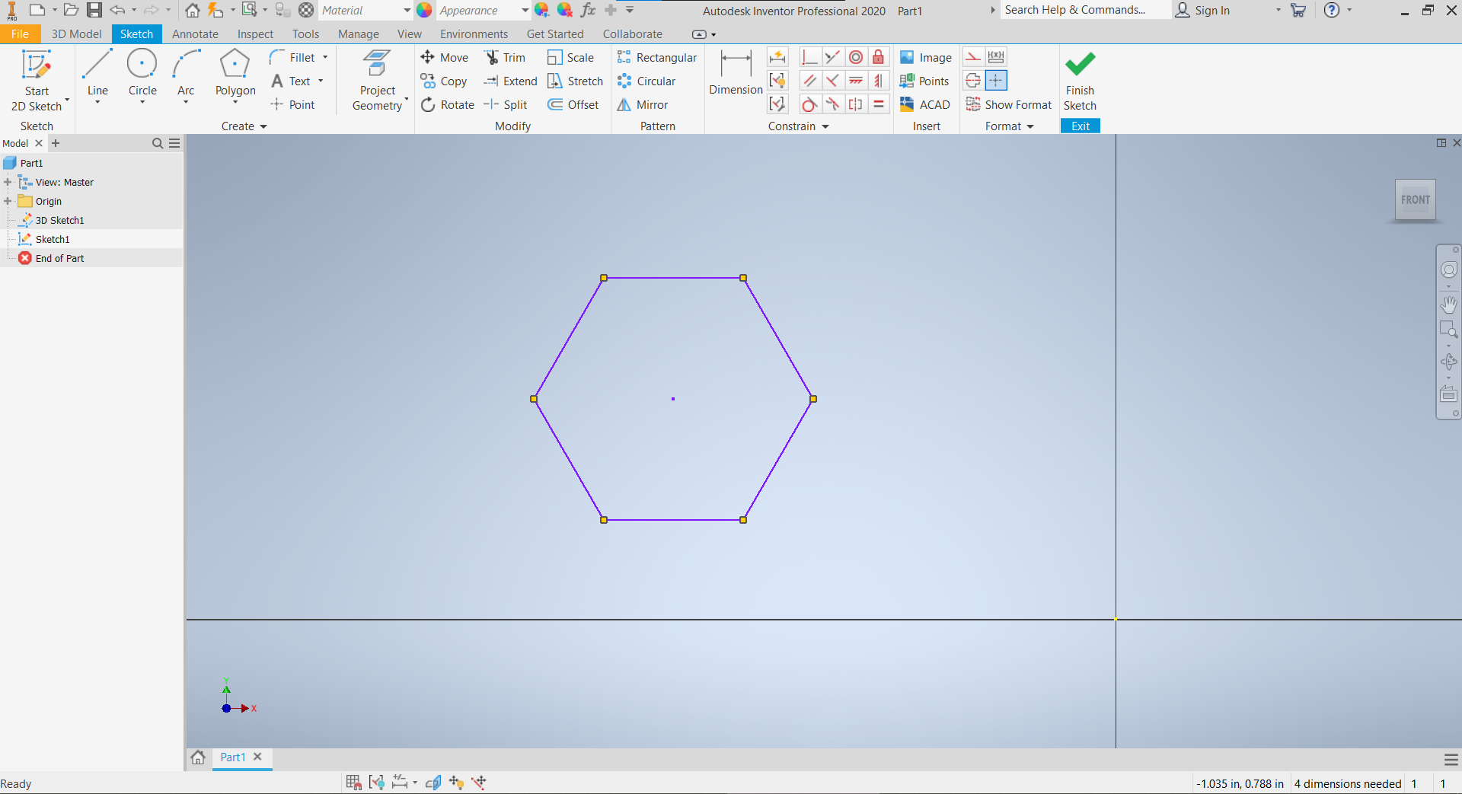
Task: Click Finish Sketch button
Action: click(1080, 79)
